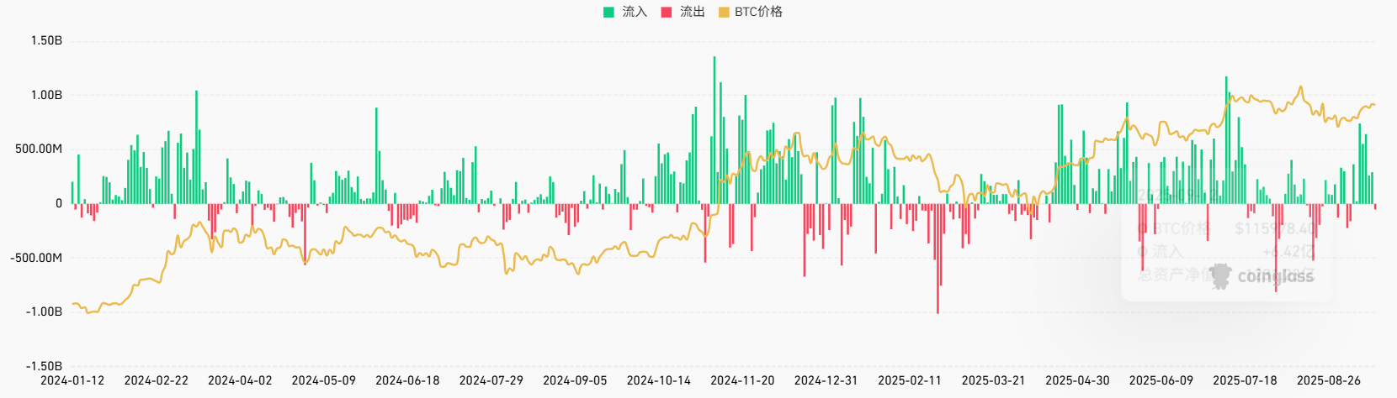Click the coinglass watermark text
Screen dimensions: 1397x398
(1275, 276)
